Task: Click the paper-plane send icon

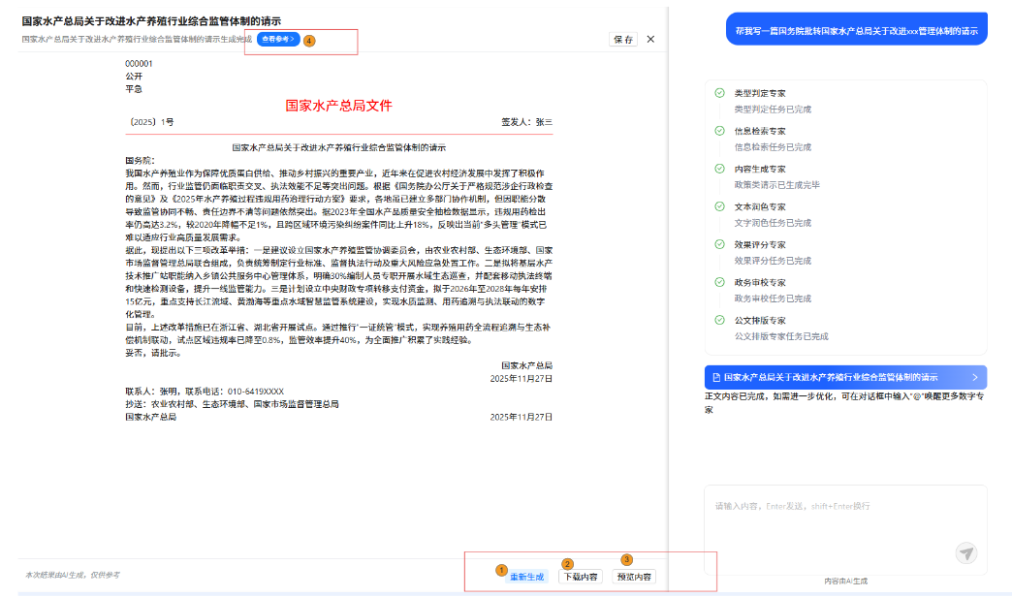Action: click(x=965, y=552)
